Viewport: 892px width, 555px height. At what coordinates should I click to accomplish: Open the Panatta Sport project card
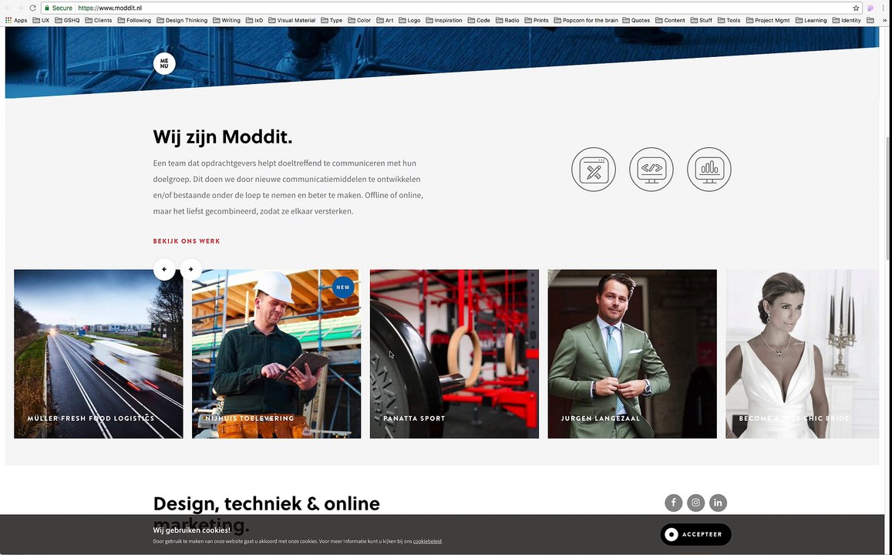[454, 354]
